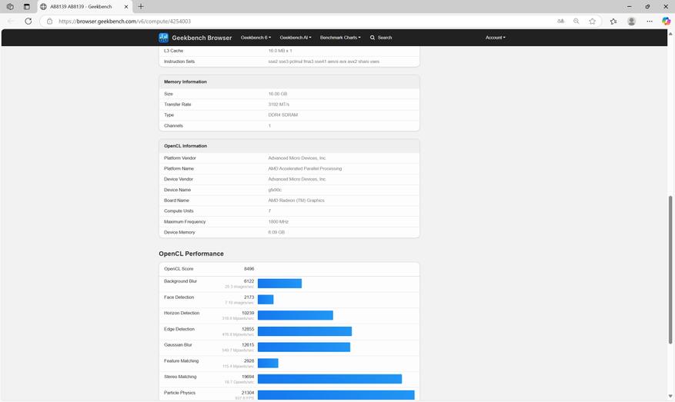This screenshot has height=402, width=675.
Task: Open Edge settings and more menu
Action: 649,21
